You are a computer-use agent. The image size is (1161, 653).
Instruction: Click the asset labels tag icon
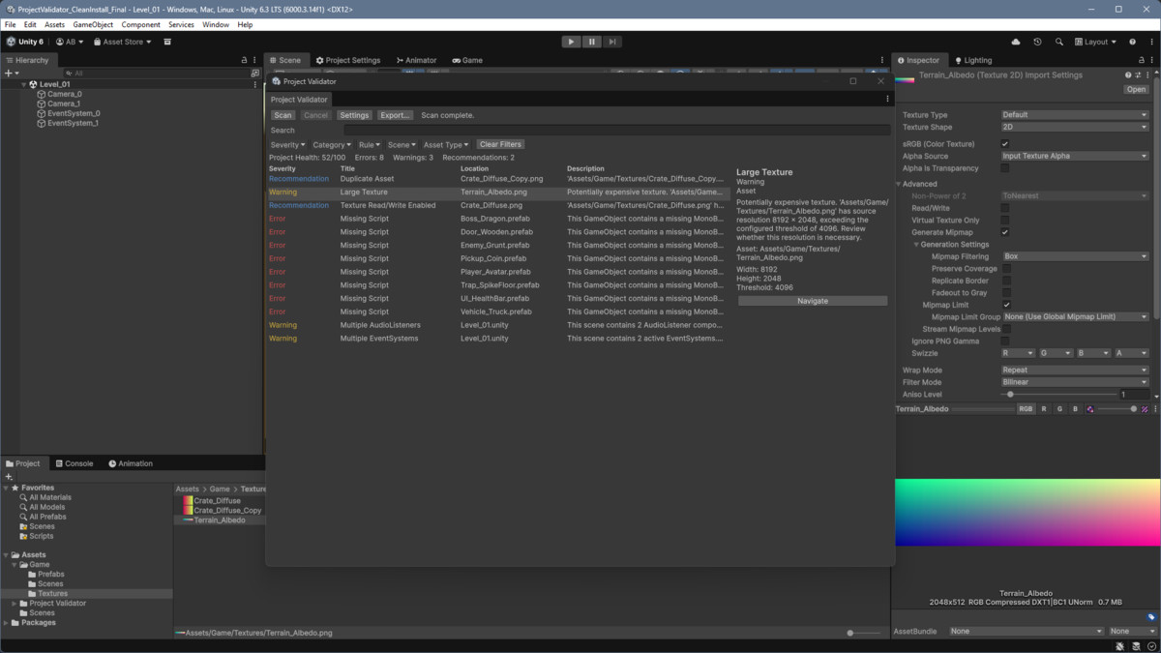(1151, 617)
